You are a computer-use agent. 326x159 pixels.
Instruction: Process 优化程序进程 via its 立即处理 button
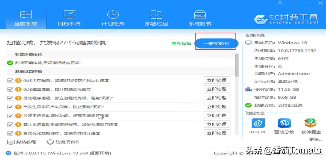(x=217, y=98)
